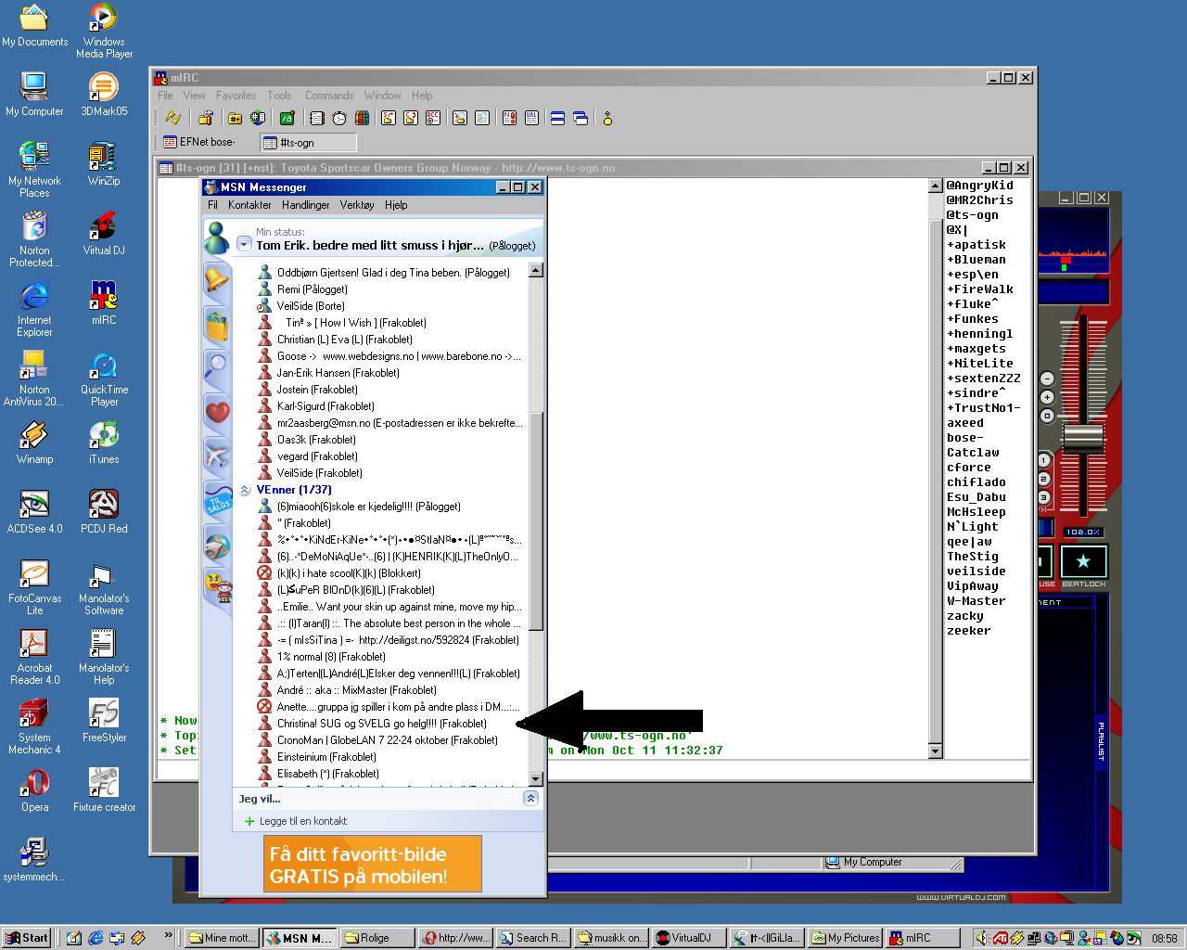Switch to the EFNet bose- window tab
Screen dimensions: 1187x950
[201, 142]
